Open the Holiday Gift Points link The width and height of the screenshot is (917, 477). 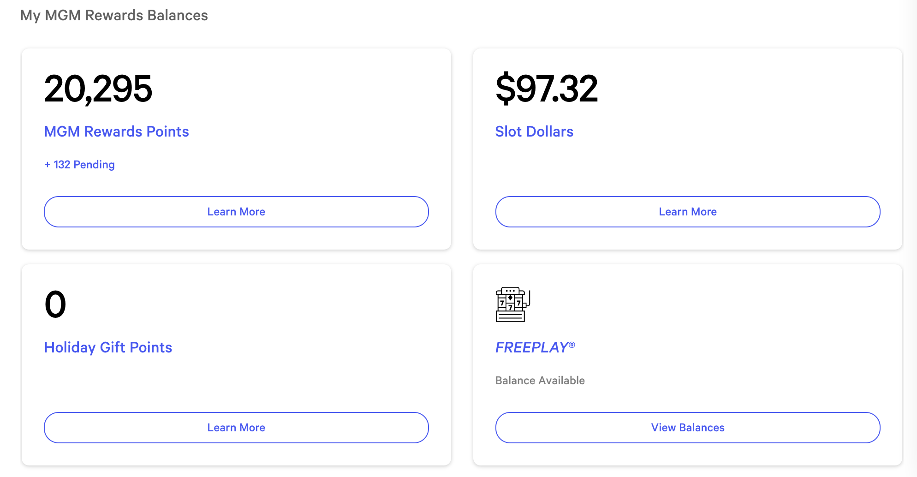[x=108, y=347]
